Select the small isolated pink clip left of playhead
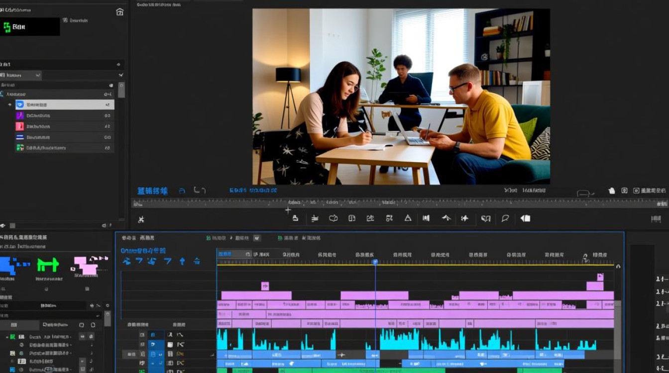The height and width of the screenshot is (373, 669). (x=265, y=286)
